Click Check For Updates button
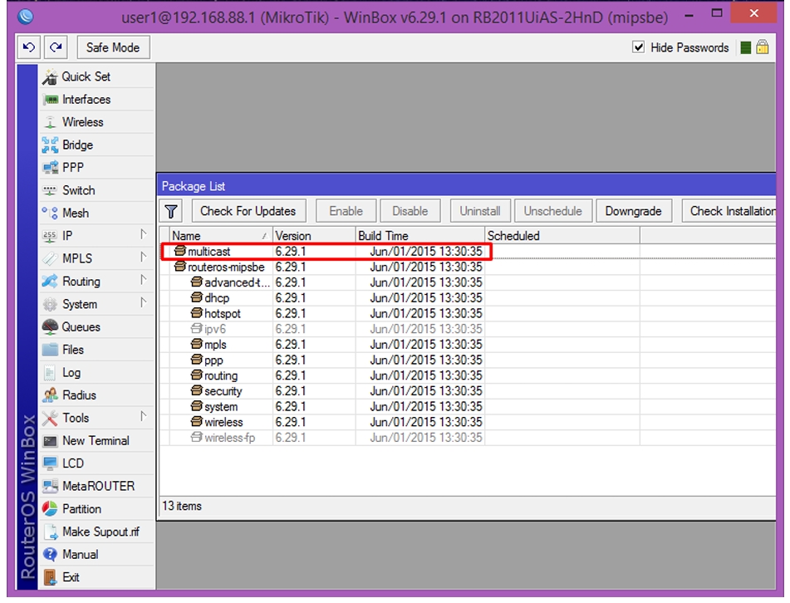Image resolution: width=790 pixels, height=603 pixels. click(248, 211)
